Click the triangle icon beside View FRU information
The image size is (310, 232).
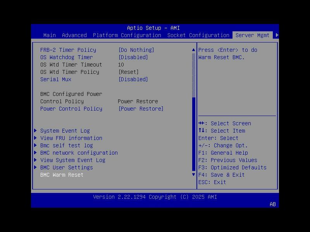(36, 138)
